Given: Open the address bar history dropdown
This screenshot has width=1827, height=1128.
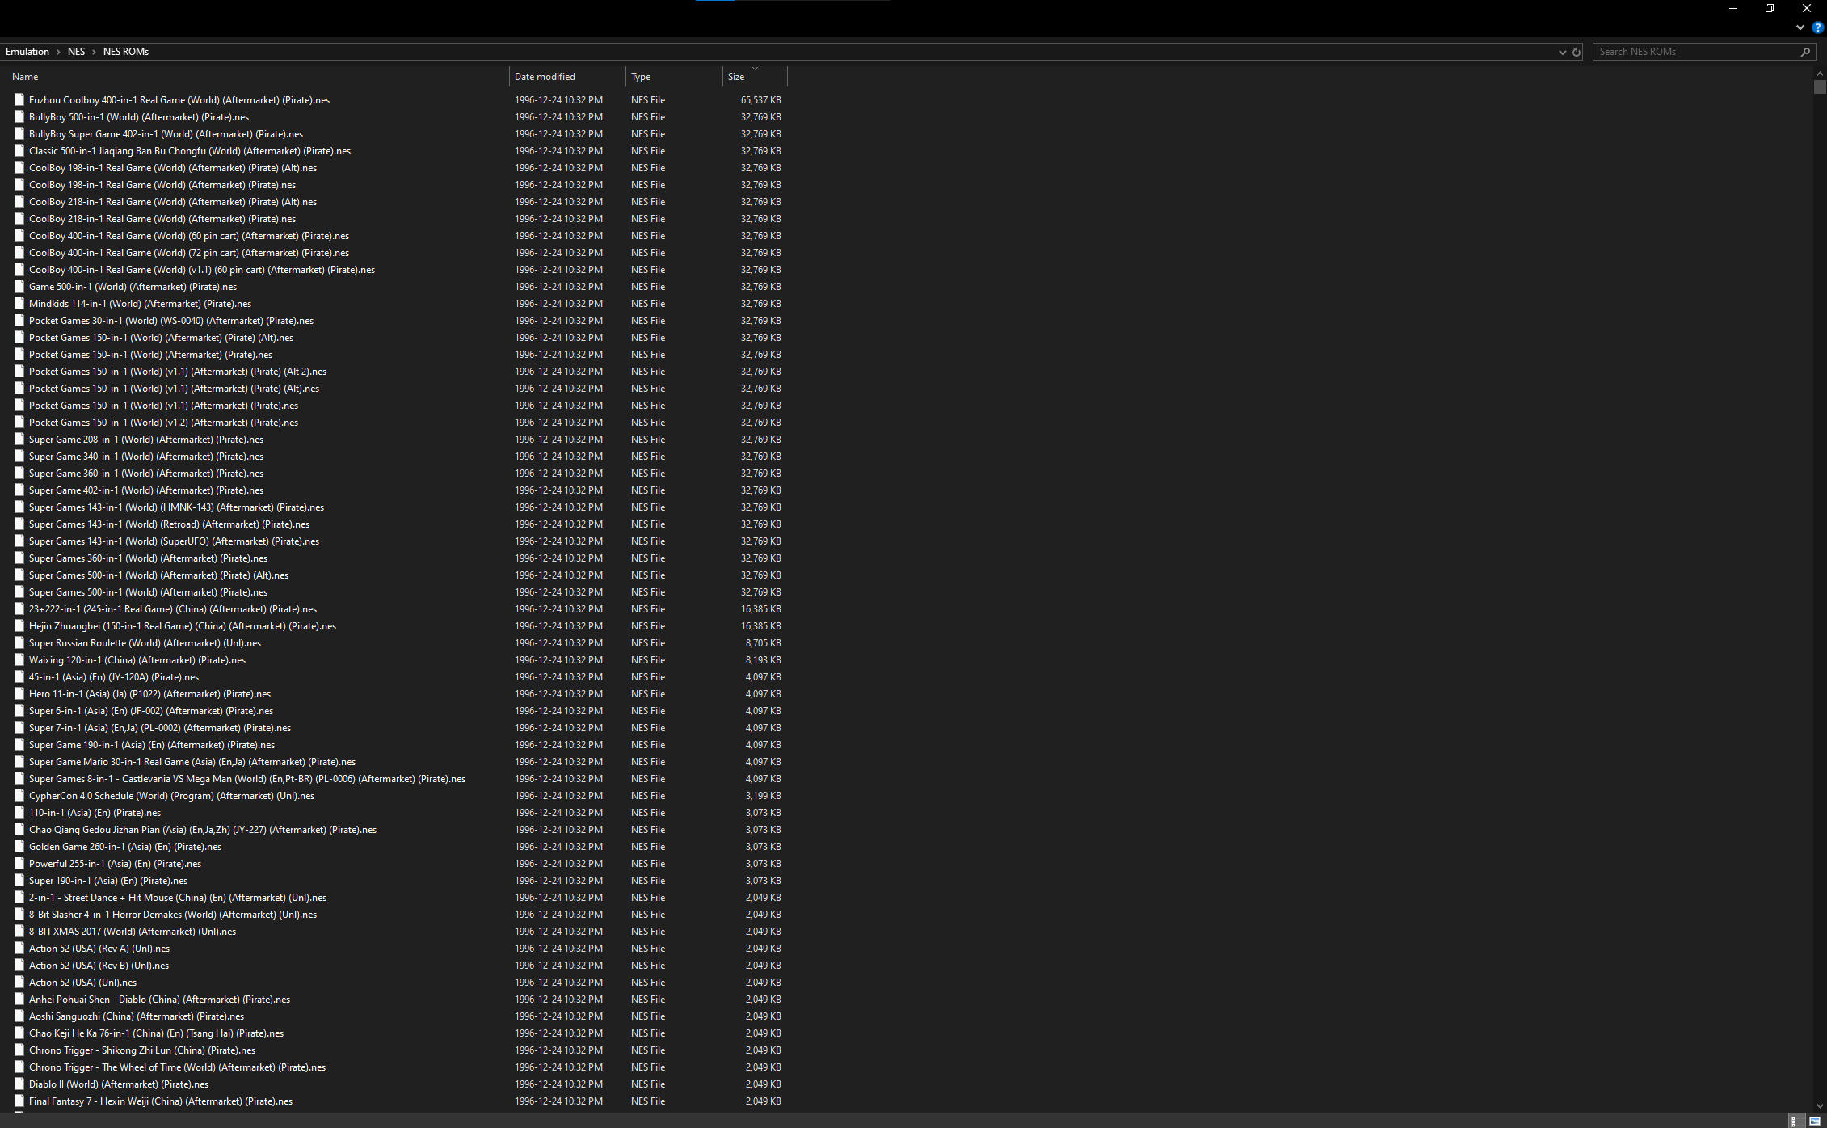Looking at the screenshot, I should click(x=1562, y=52).
